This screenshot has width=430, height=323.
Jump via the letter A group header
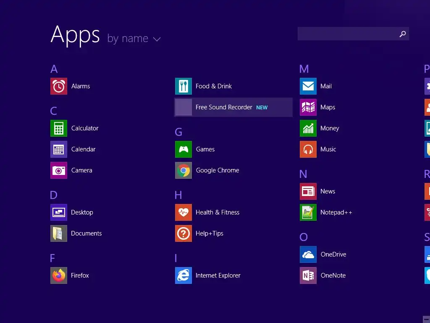tap(54, 69)
